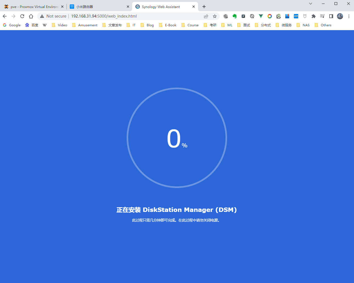Toggle the browser side panel
354x283 pixels.
pyautogui.click(x=331, y=16)
